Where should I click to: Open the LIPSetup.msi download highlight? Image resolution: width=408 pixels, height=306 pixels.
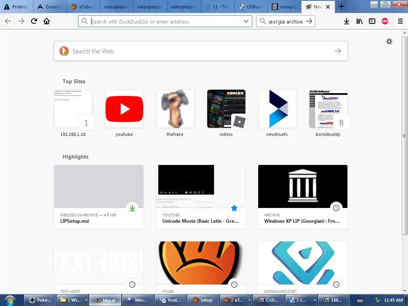click(99, 197)
